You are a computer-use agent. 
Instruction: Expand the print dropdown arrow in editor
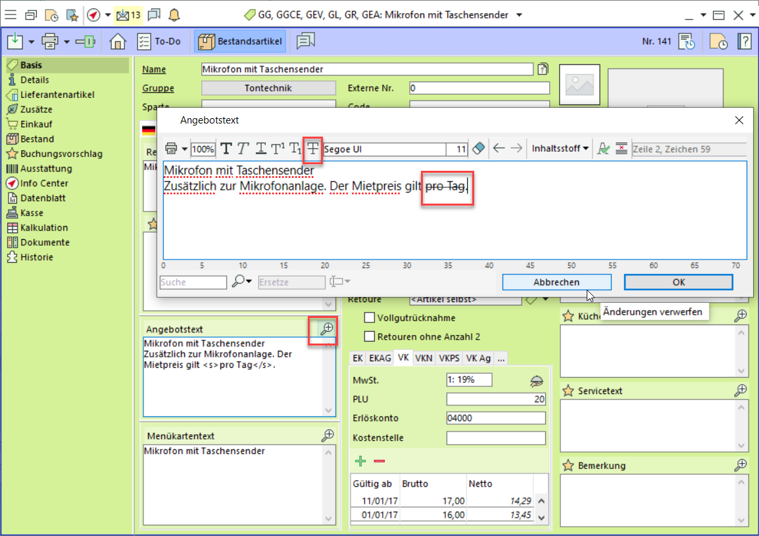(x=185, y=149)
